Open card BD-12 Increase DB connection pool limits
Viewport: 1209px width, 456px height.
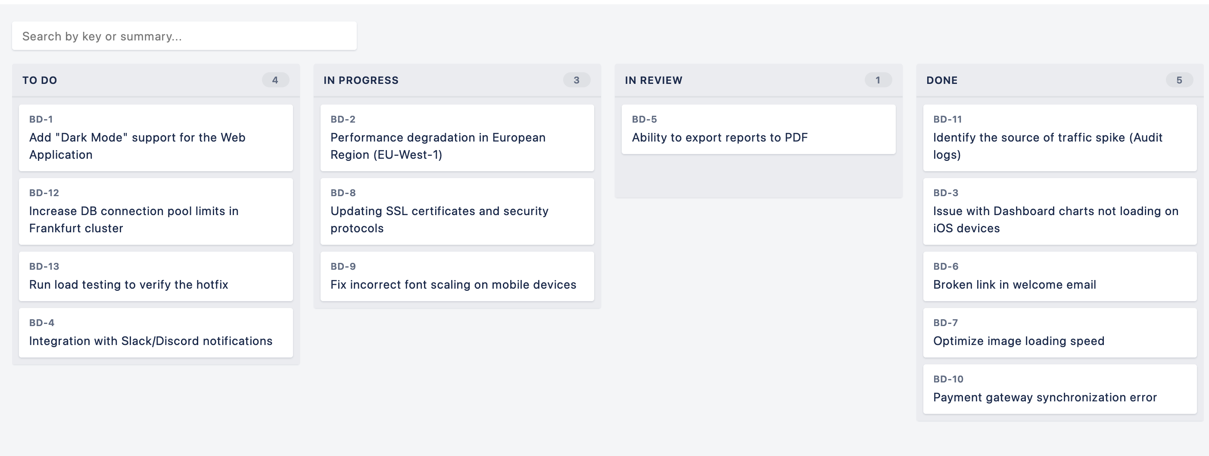coord(156,211)
